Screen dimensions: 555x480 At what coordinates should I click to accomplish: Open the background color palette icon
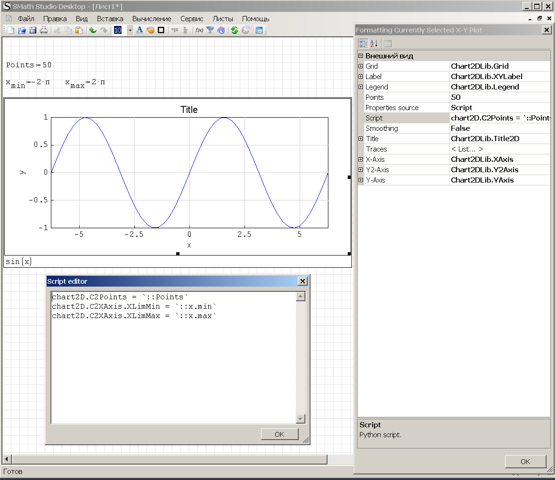[150, 30]
